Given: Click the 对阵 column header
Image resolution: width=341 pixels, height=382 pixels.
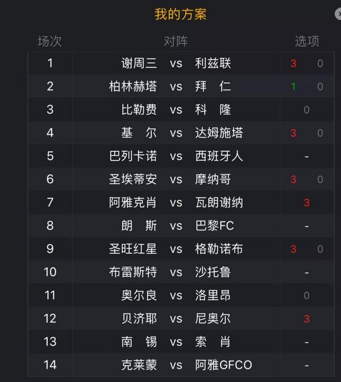Looking at the screenshot, I should point(176,41).
